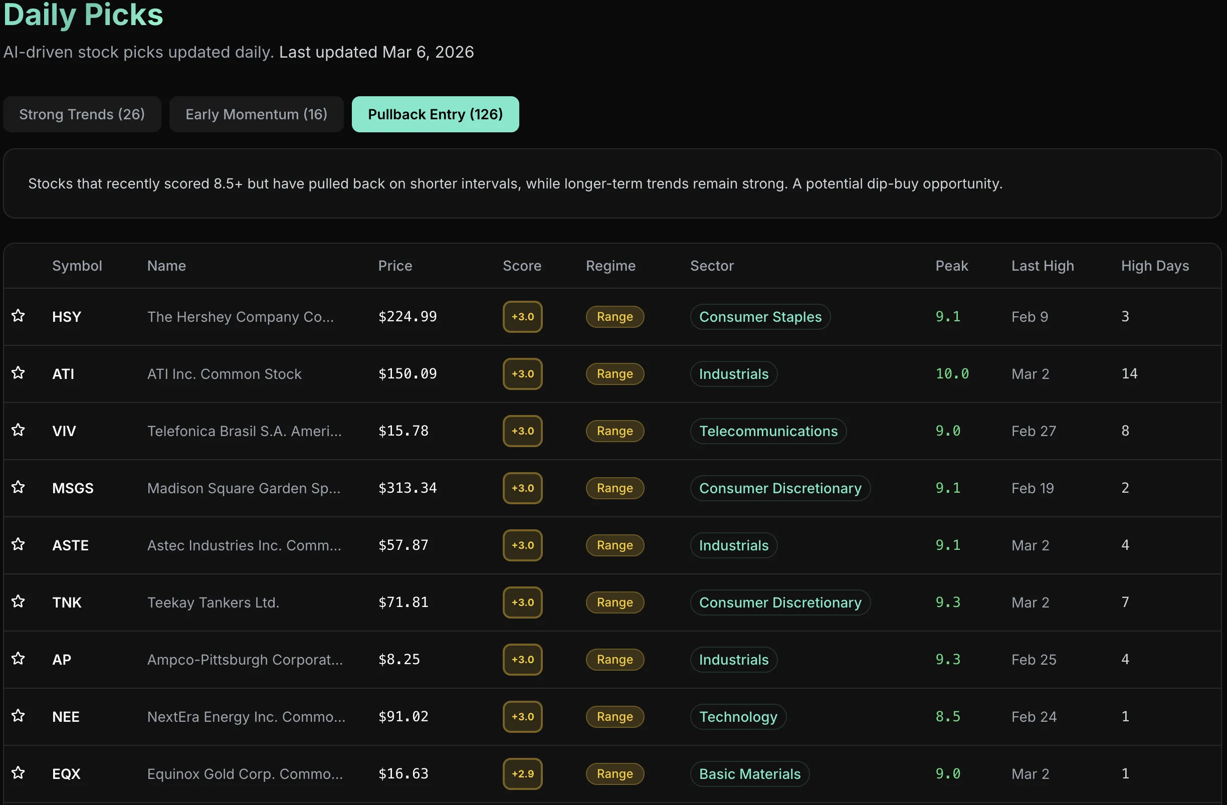This screenshot has width=1227, height=805.
Task: Open the ASTE ticker symbol
Action: click(x=71, y=545)
